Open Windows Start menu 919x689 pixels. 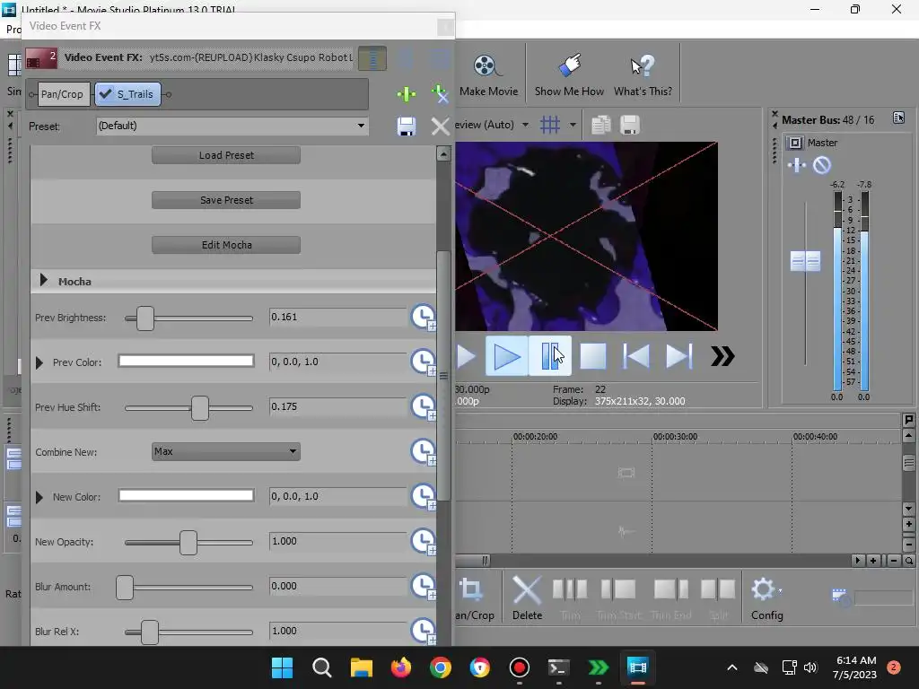pyautogui.click(x=282, y=667)
